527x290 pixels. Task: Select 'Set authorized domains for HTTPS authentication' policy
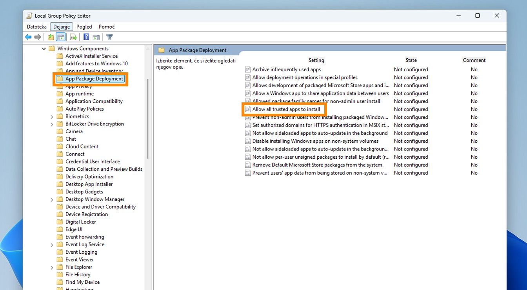coord(321,125)
